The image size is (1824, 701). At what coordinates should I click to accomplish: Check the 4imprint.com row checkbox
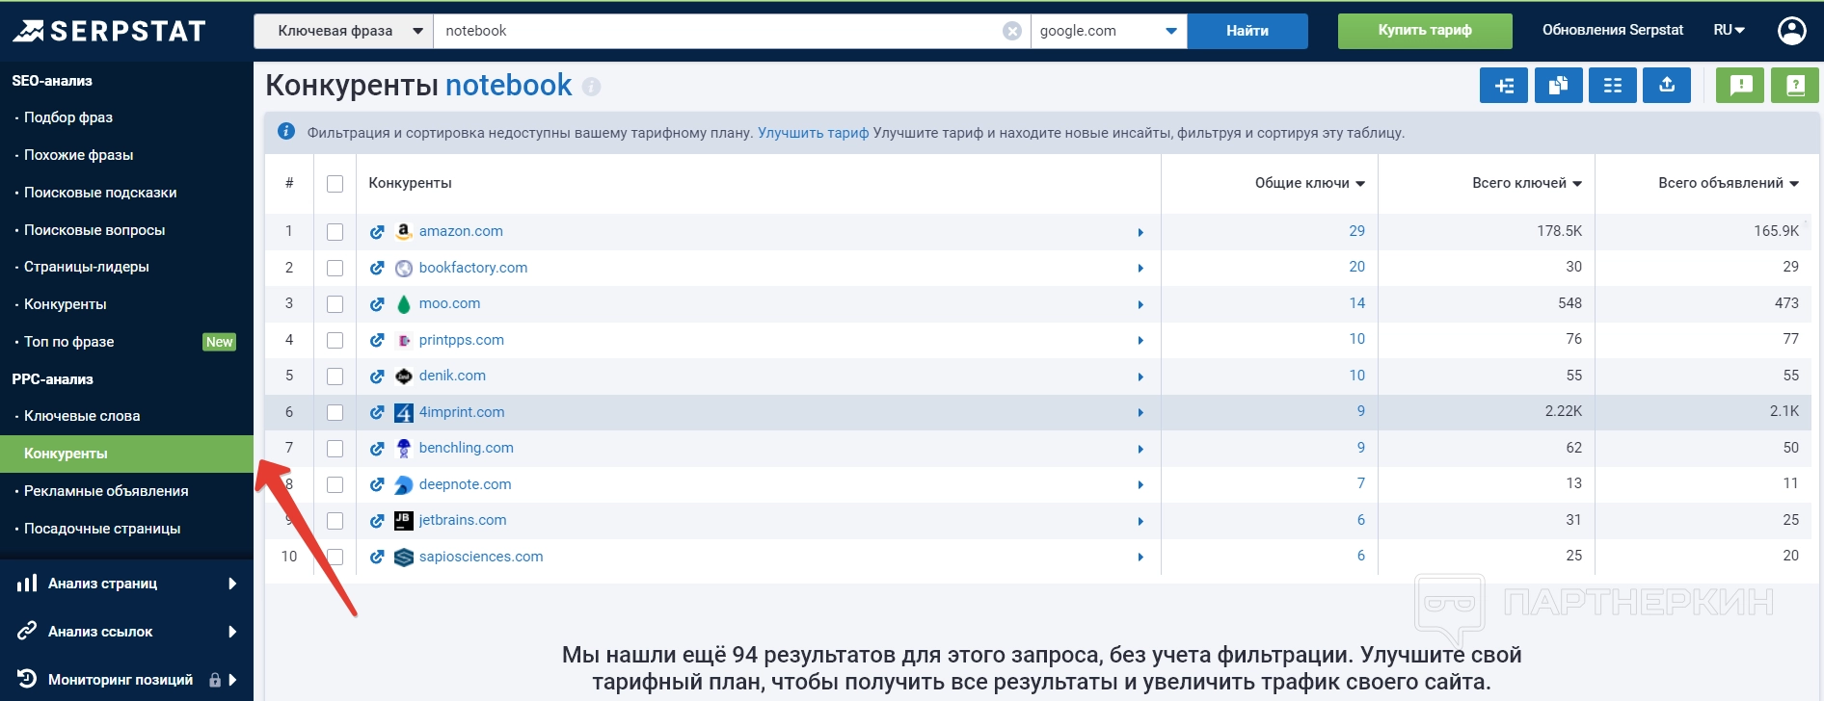335,413
